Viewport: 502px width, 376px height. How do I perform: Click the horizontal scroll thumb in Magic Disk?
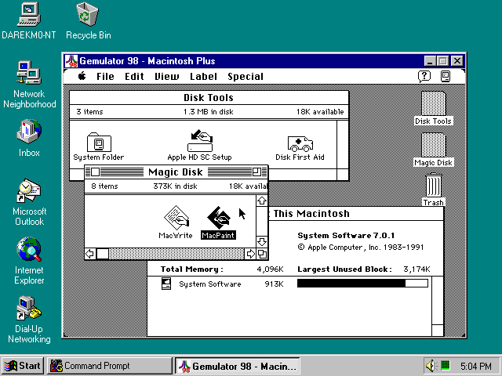pyautogui.click(x=103, y=254)
